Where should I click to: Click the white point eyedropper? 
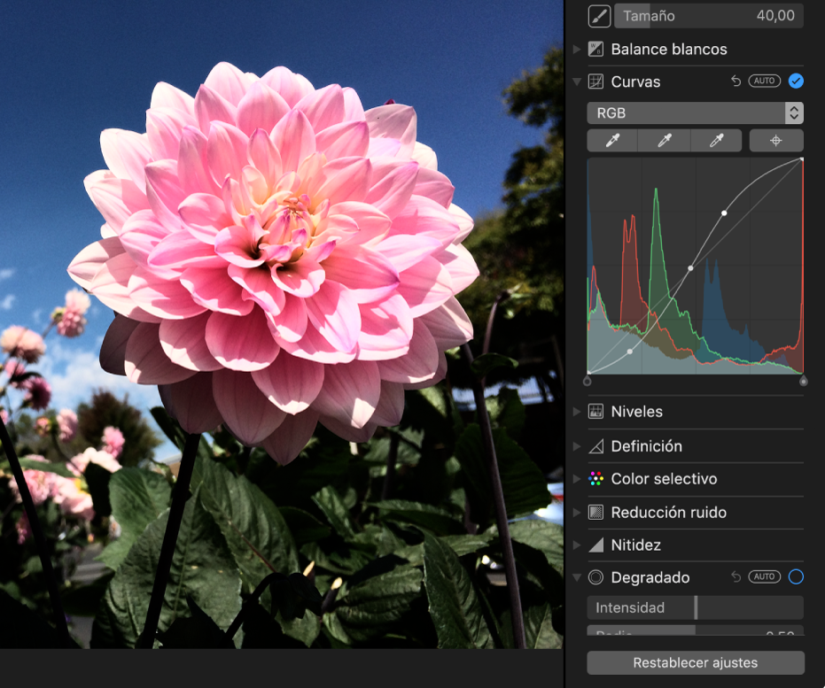pyautogui.click(x=720, y=140)
